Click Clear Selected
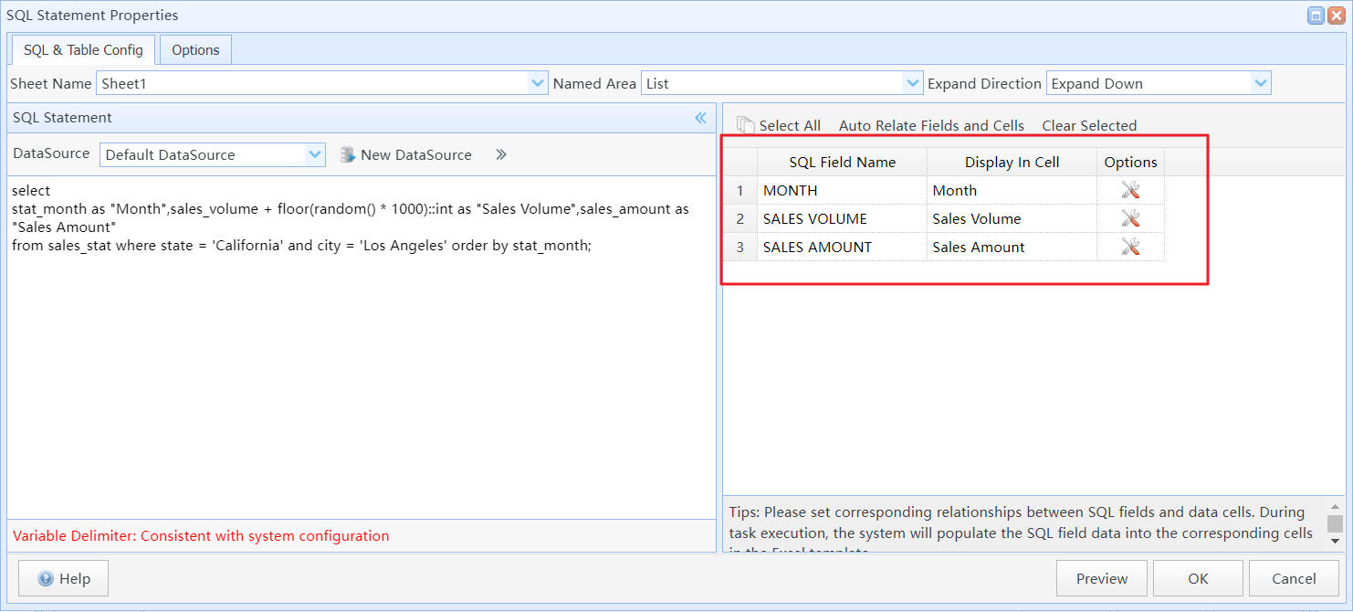The width and height of the screenshot is (1353, 612). pyautogui.click(x=1089, y=125)
